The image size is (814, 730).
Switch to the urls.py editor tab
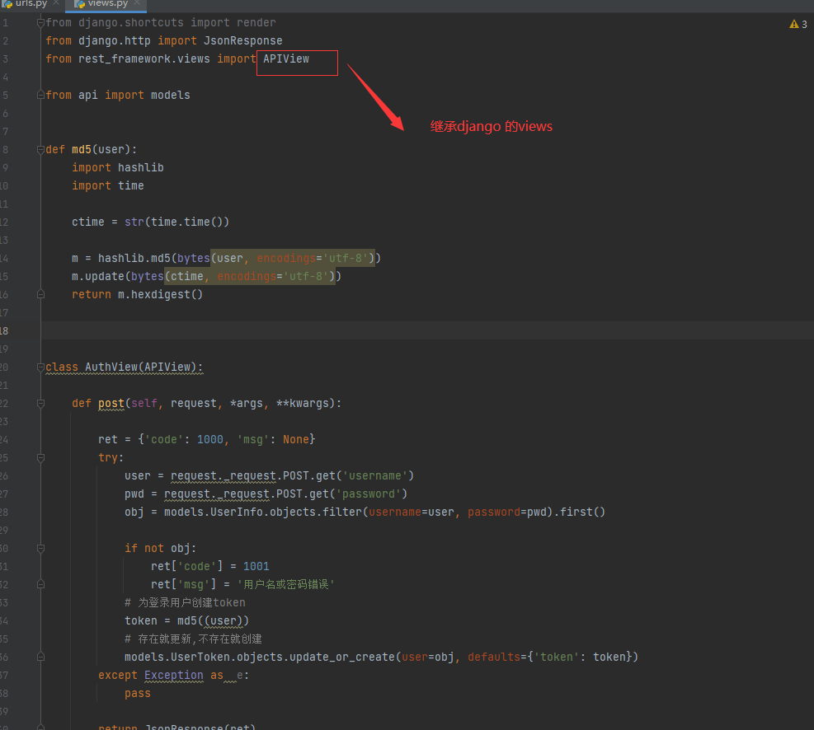click(31, 3)
